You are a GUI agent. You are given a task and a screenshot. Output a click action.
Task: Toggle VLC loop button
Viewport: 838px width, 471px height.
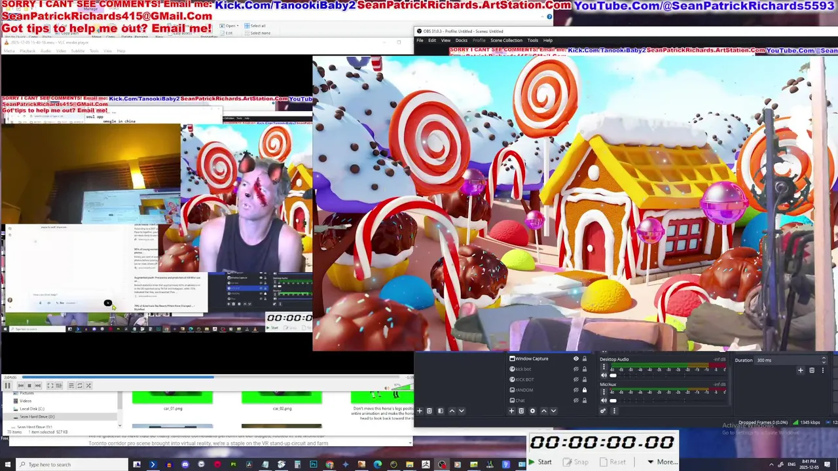(x=80, y=385)
